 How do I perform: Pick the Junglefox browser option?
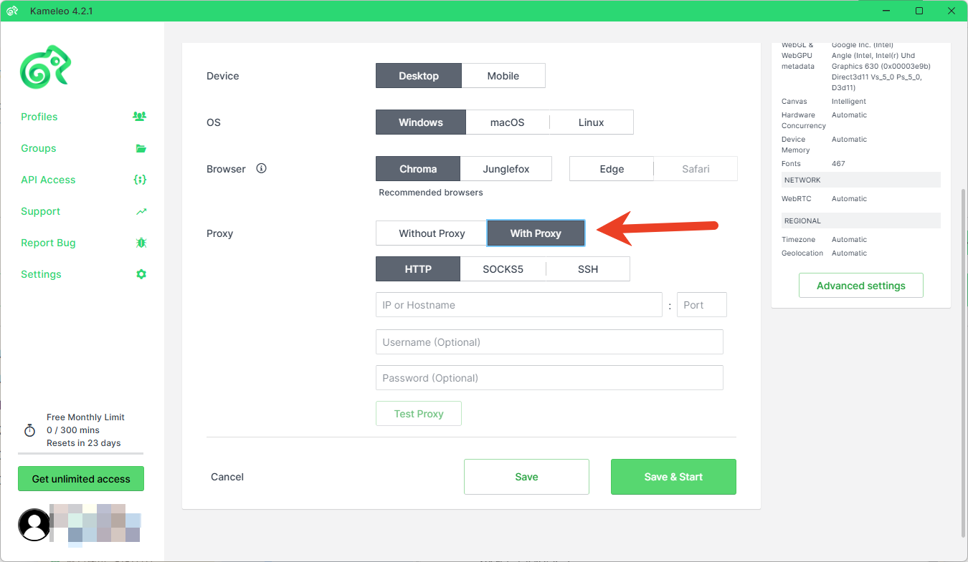point(506,169)
